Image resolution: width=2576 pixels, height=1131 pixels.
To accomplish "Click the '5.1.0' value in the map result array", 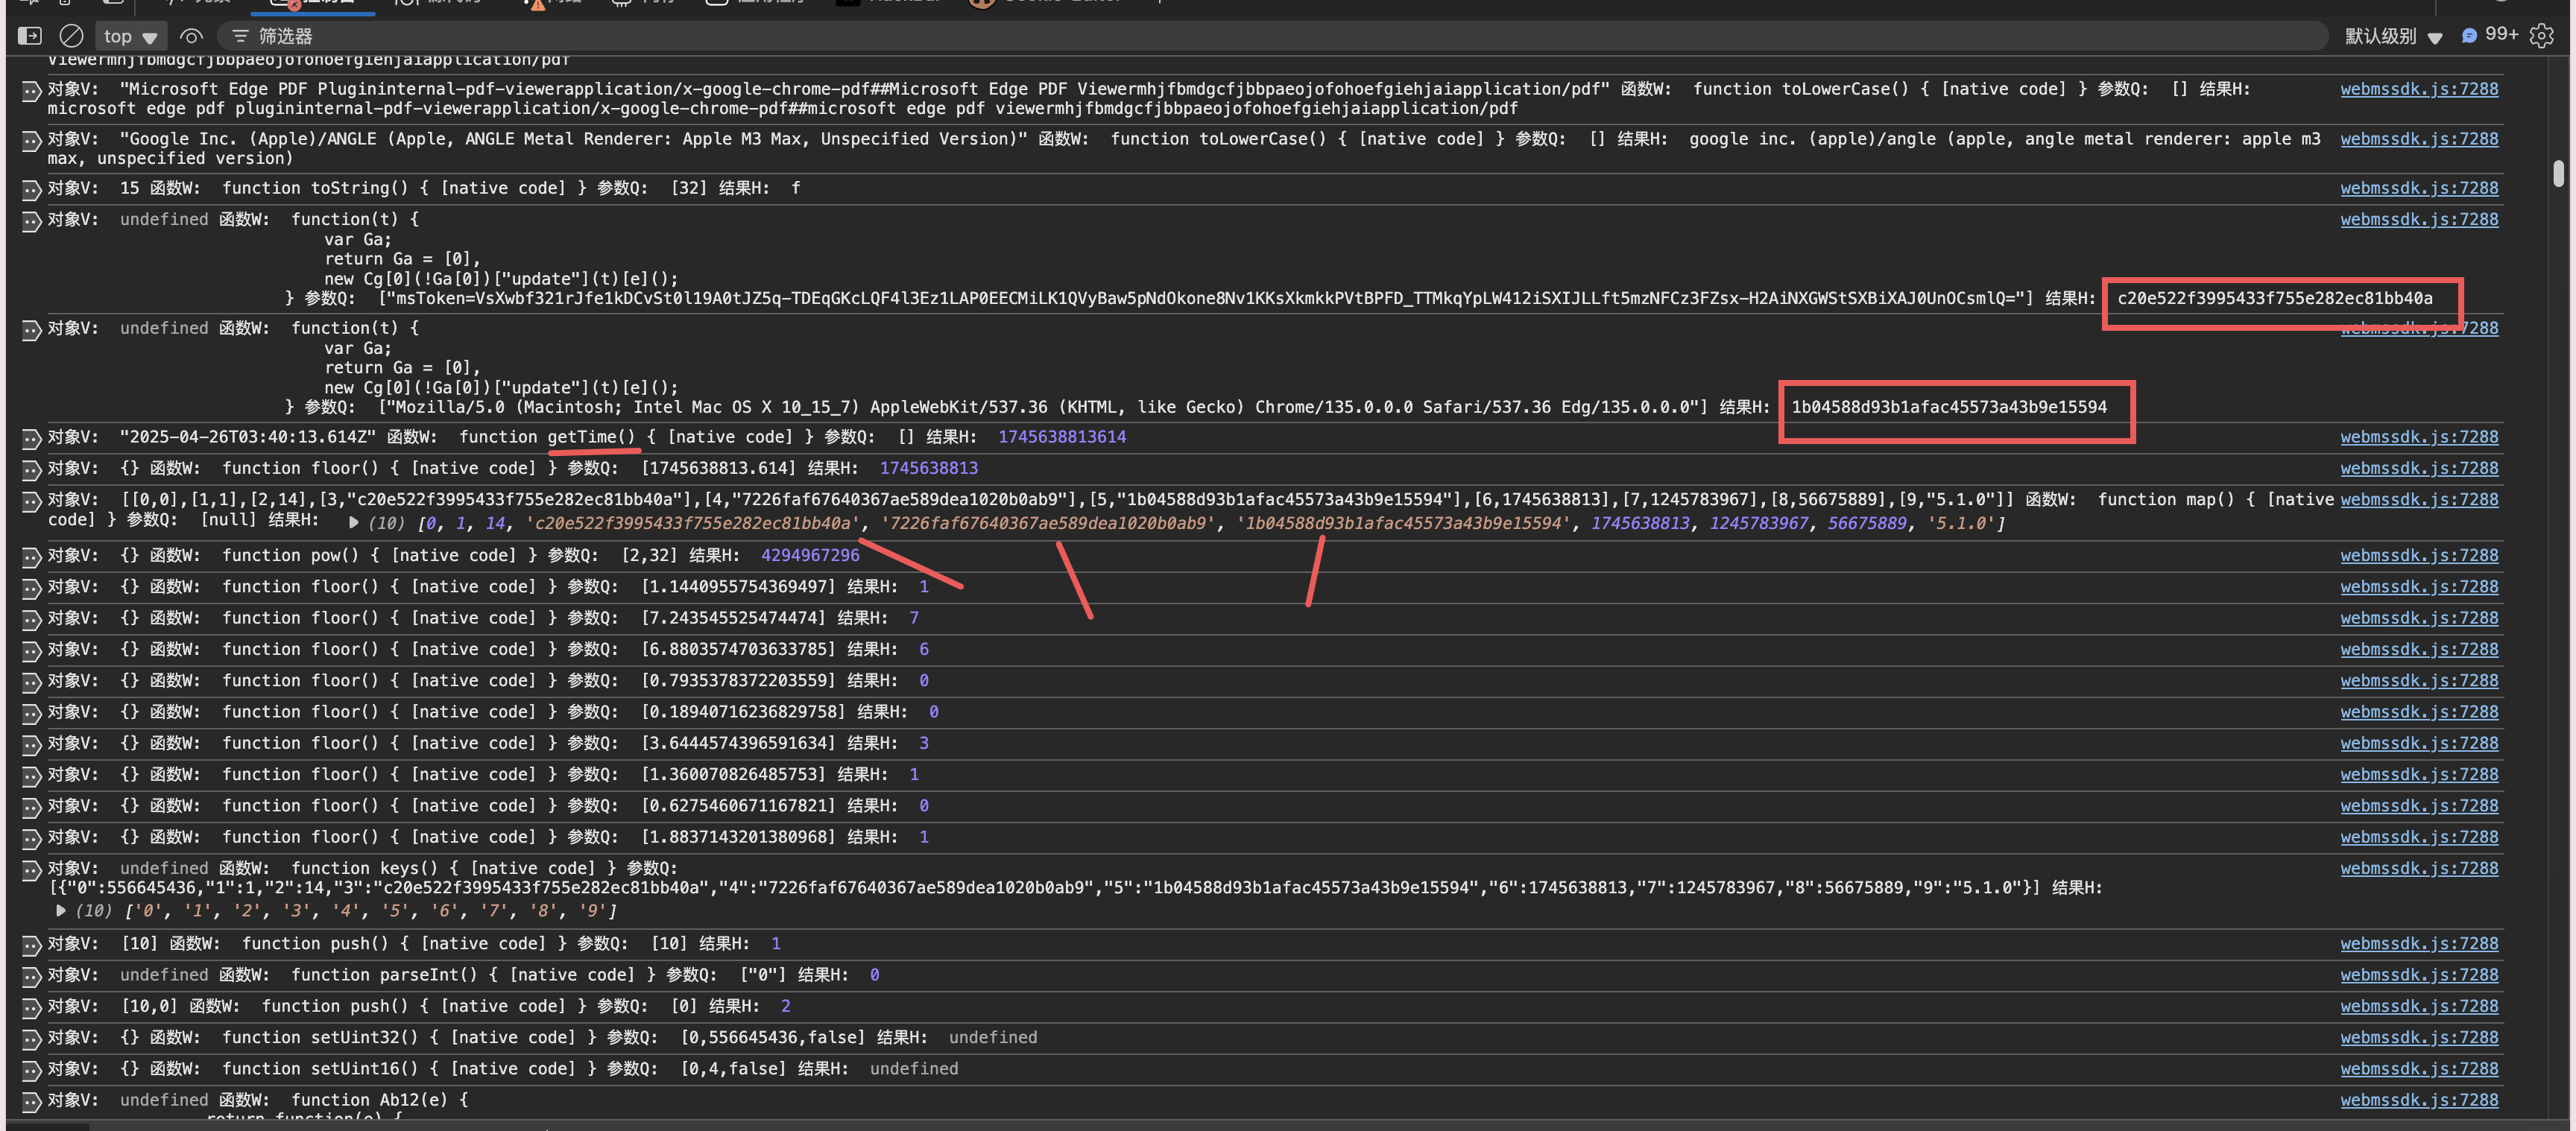I will [1961, 523].
